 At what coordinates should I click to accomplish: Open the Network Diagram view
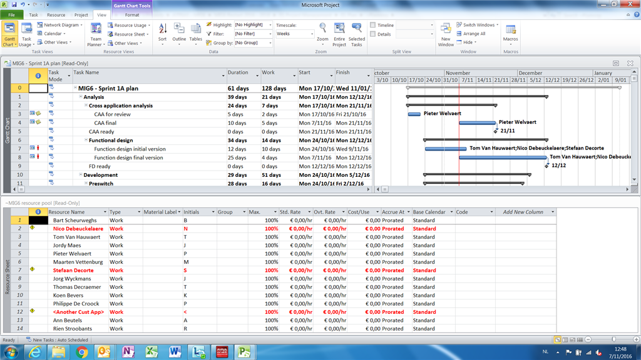pos(59,25)
